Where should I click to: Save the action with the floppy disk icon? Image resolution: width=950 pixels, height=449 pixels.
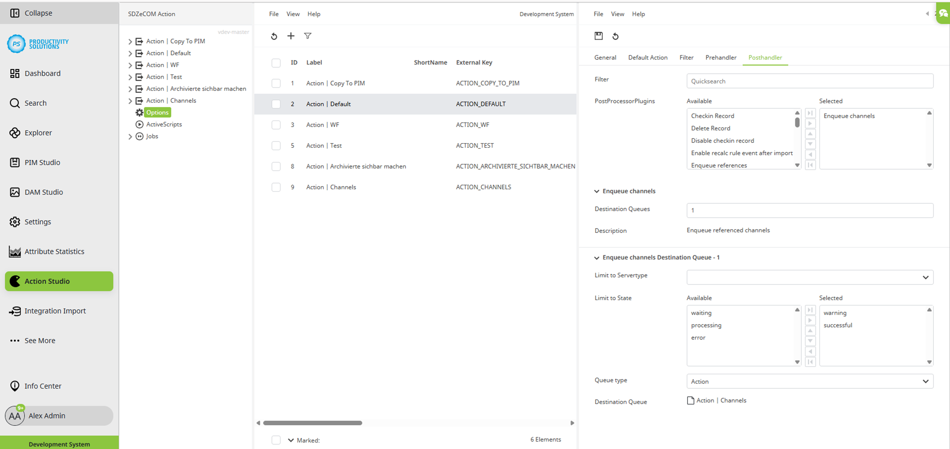pos(599,36)
